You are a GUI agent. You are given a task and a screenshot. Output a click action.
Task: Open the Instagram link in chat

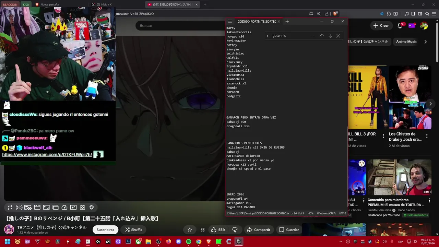pyautogui.click(x=47, y=155)
